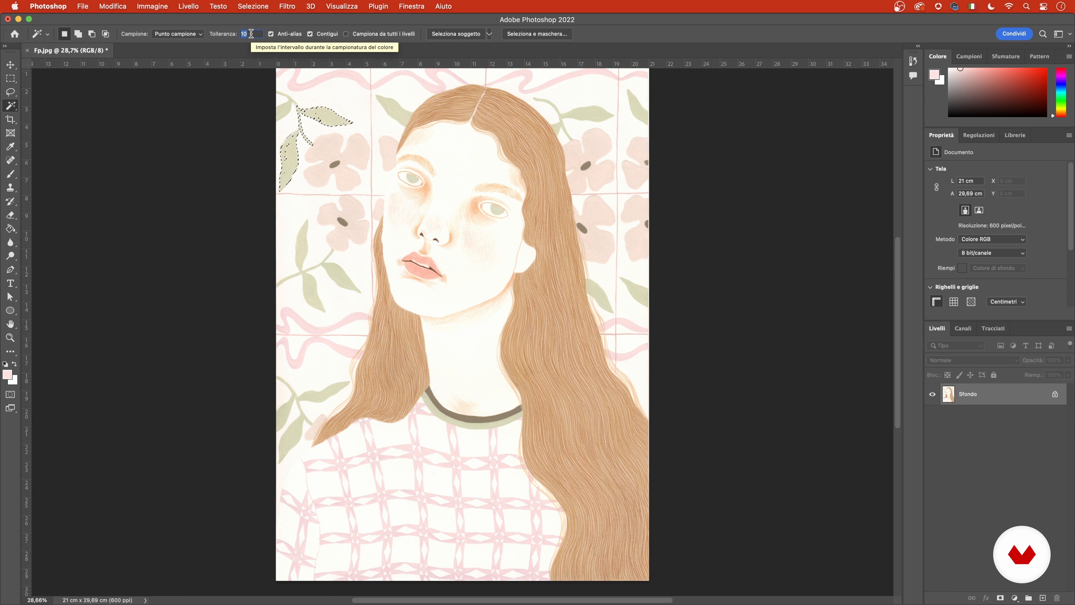Viewport: 1075px width, 605px height.
Task: Toggle the Contigui checkbox
Action: (310, 34)
